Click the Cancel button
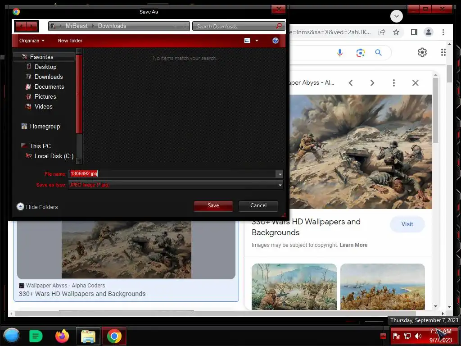The width and height of the screenshot is (461, 346). [x=258, y=205]
